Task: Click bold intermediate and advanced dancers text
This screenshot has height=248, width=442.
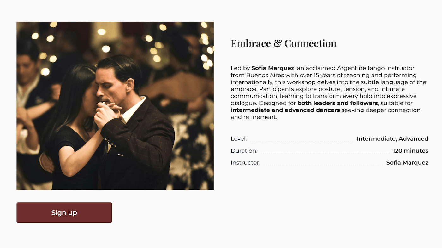Action: [x=285, y=110]
